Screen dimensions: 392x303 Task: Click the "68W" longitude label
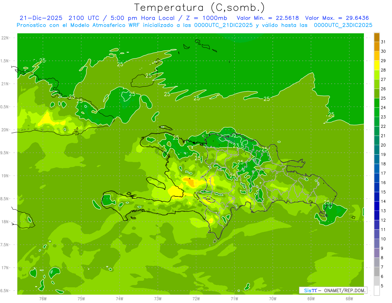pyautogui.click(x=349, y=299)
